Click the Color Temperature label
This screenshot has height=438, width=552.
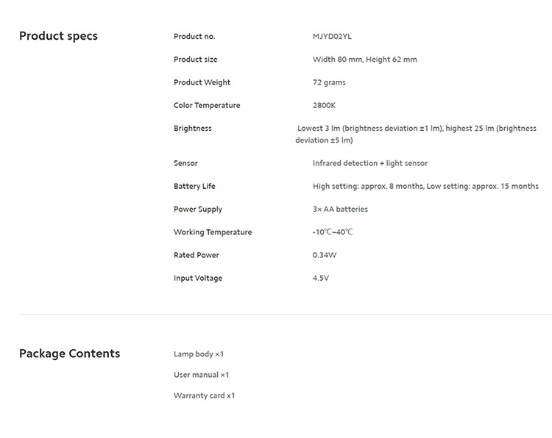point(207,105)
